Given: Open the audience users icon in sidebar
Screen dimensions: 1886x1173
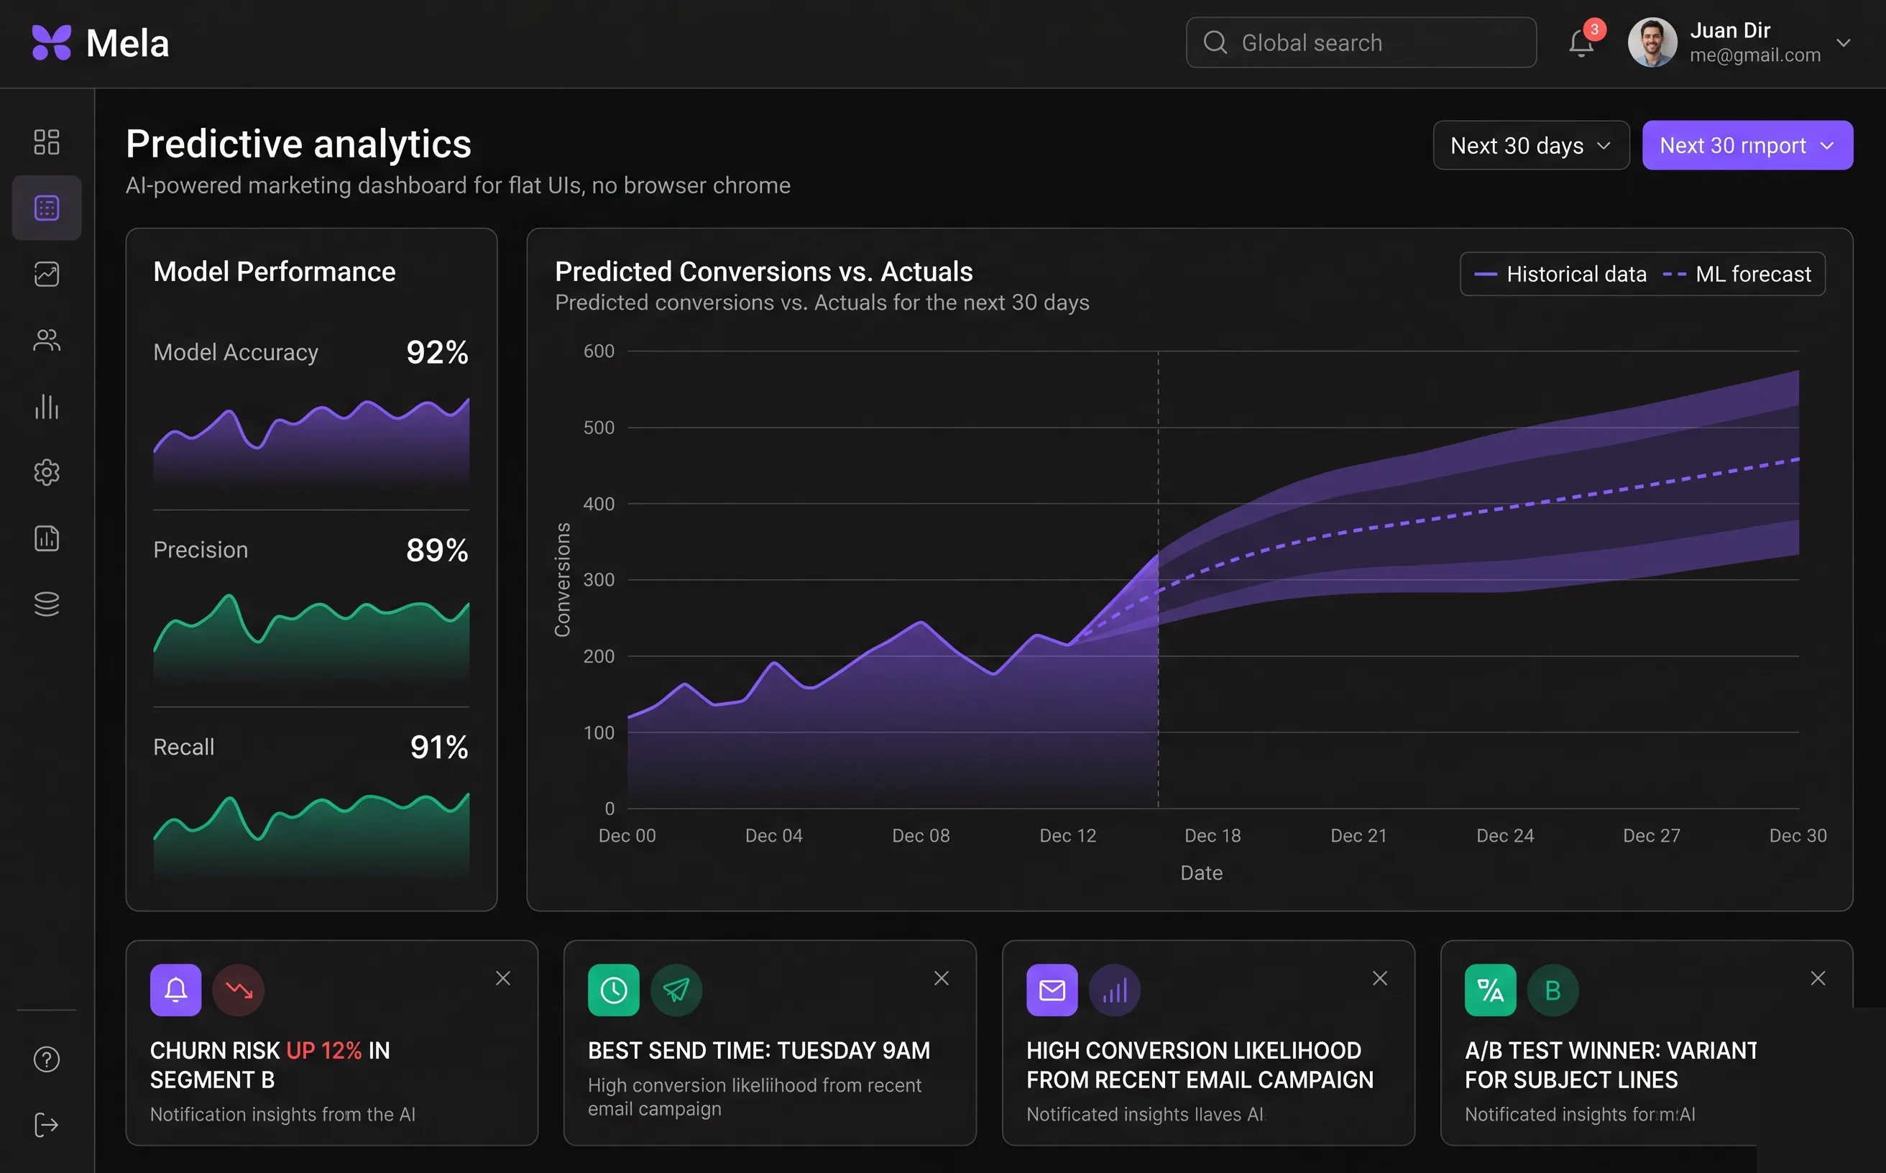Looking at the screenshot, I should pos(47,340).
